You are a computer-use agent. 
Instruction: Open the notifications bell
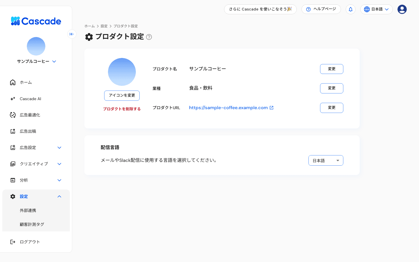[351, 9]
